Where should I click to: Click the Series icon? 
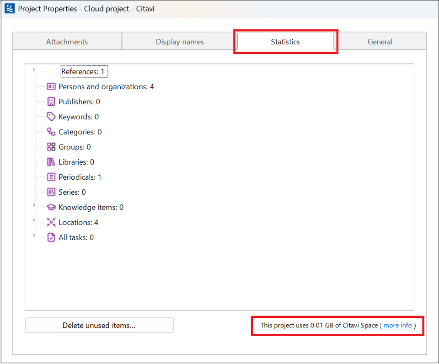click(51, 192)
